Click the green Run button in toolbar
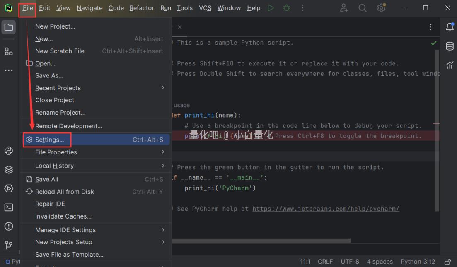Image resolution: width=457 pixels, height=267 pixels. 271,8
